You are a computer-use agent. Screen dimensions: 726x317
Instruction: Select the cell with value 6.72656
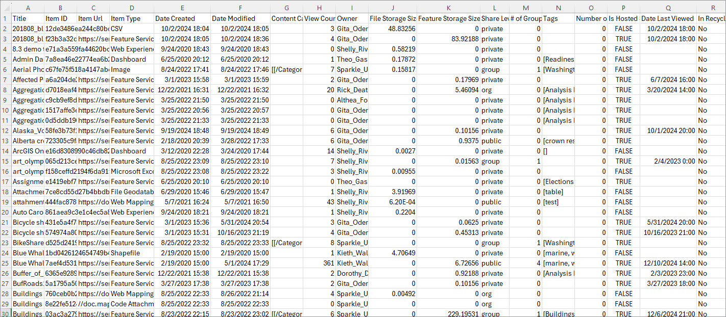point(448,263)
